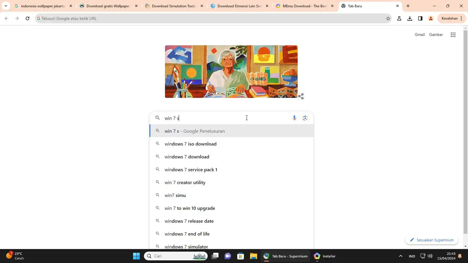The width and height of the screenshot is (468, 263).
Task: Select the 'win 7 to win 10 upgrade' suggestion
Action: click(x=232, y=208)
